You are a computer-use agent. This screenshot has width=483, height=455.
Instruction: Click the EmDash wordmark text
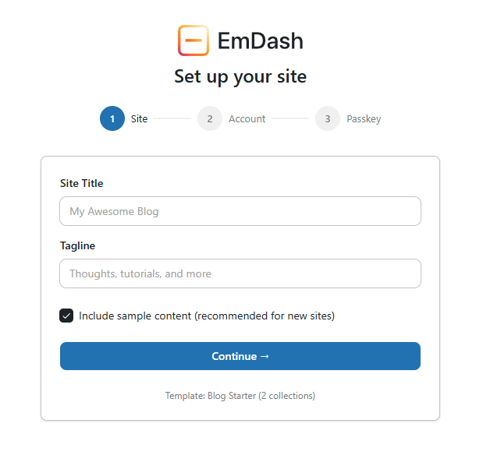click(x=260, y=41)
